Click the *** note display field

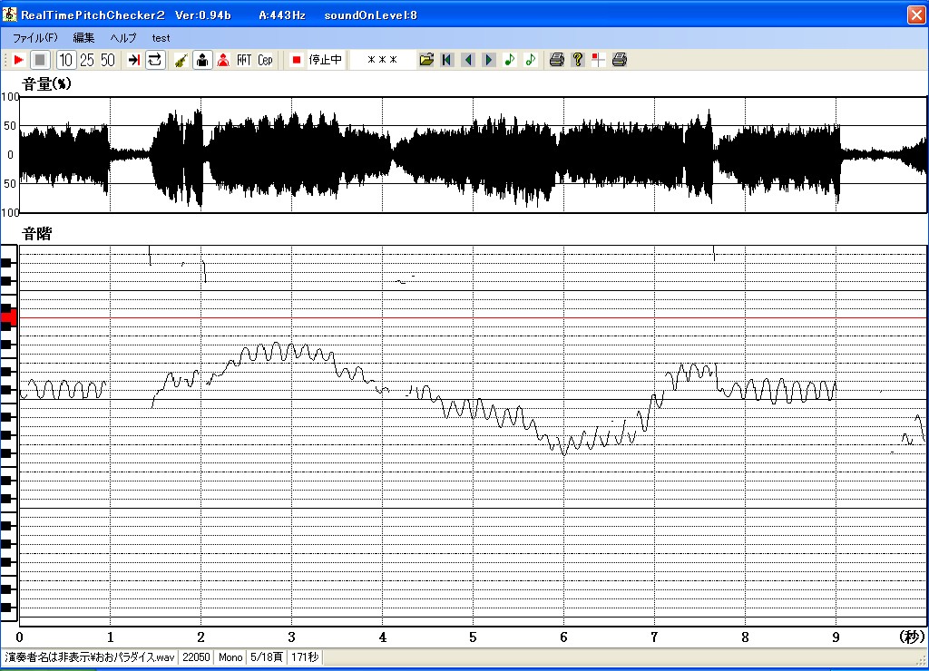point(382,60)
